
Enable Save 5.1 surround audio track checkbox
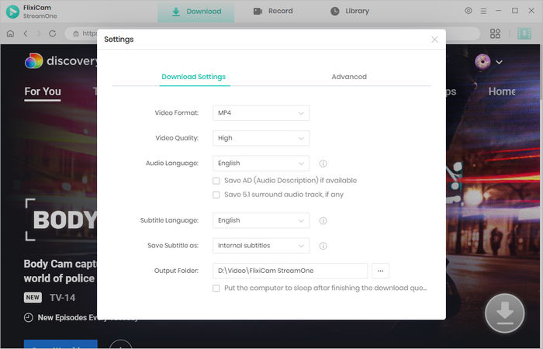coord(216,195)
